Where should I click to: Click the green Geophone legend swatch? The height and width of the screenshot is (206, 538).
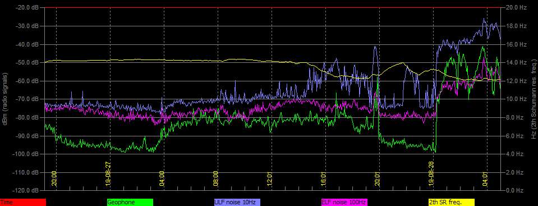(x=130, y=203)
